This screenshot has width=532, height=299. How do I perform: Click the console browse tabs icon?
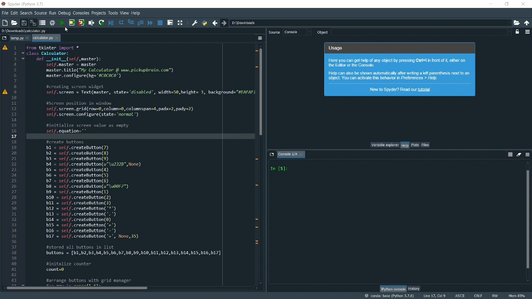click(x=272, y=154)
